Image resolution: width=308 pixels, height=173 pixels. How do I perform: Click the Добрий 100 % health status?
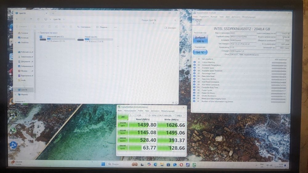200,39
